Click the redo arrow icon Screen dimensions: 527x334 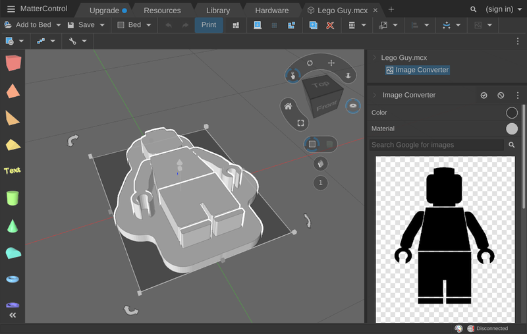click(185, 25)
